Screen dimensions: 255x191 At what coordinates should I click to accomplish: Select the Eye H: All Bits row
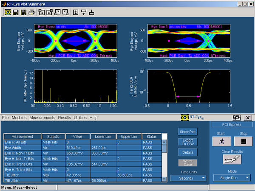pyautogui.click(x=82, y=142)
